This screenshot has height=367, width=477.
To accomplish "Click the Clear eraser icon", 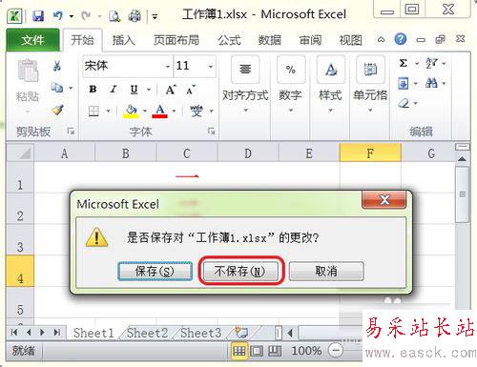I will pyautogui.click(x=404, y=103).
